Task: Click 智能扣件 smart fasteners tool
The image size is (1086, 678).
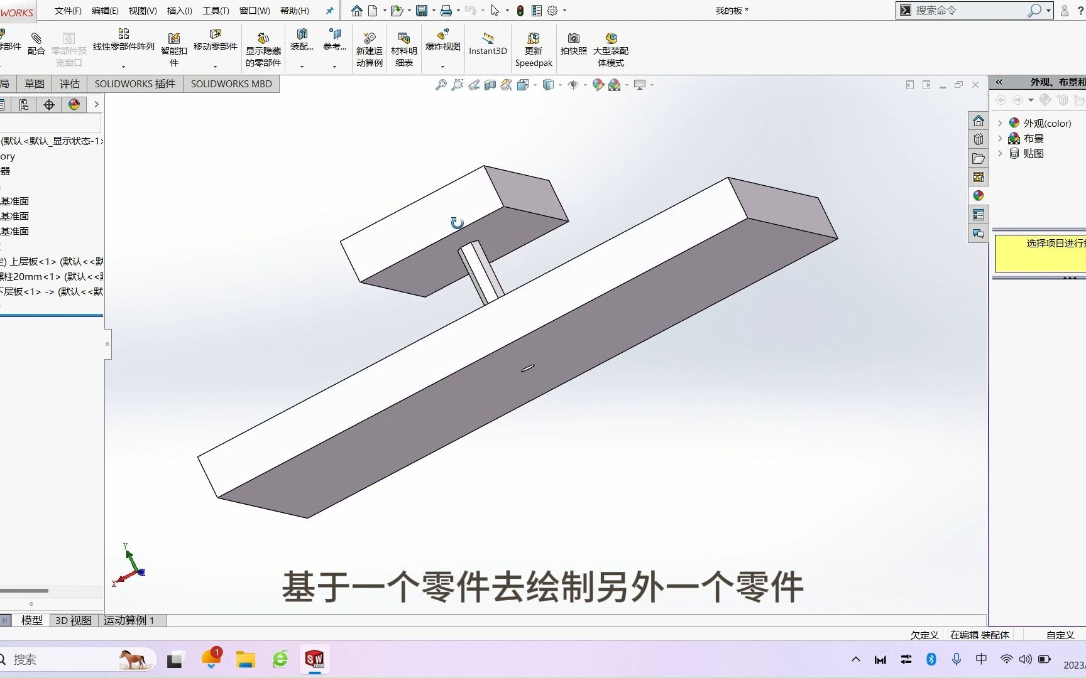Action: point(174,50)
